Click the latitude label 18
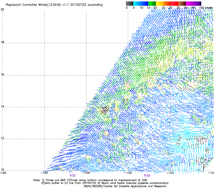This screenshot has width=214, height=188. [x=2, y=42]
